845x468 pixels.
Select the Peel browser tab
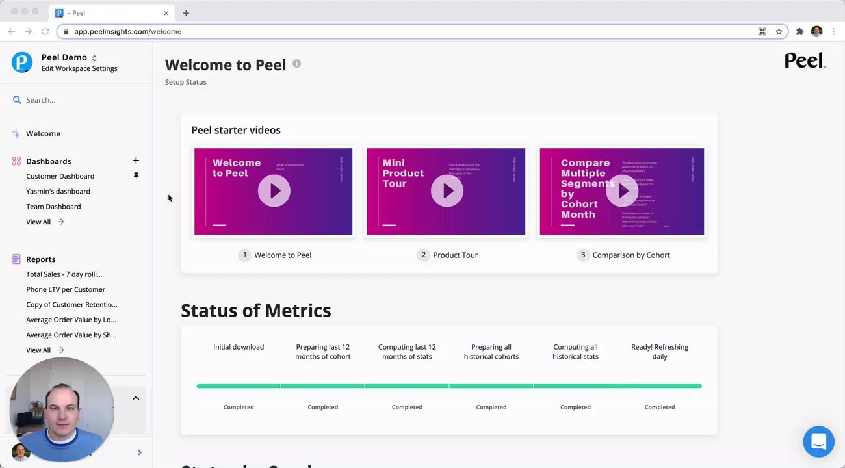(111, 13)
